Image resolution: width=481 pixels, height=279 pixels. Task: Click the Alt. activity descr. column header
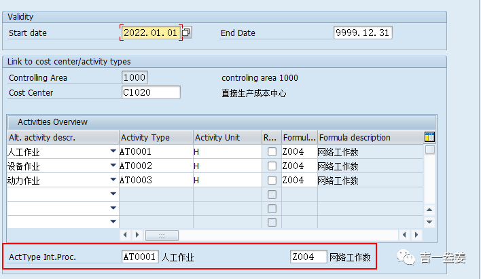pyautogui.click(x=63, y=137)
